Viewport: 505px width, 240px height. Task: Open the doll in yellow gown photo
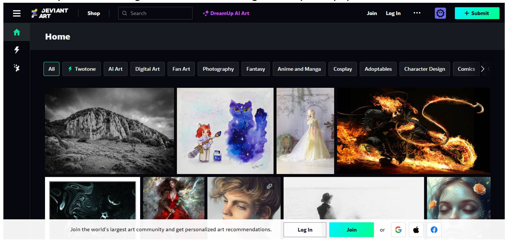pyautogui.click(x=305, y=131)
